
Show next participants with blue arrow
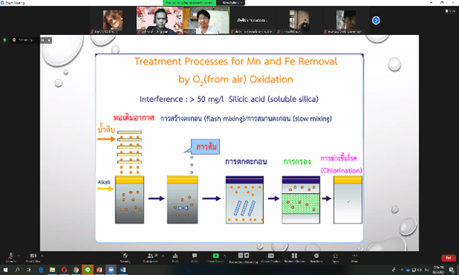point(376,21)
